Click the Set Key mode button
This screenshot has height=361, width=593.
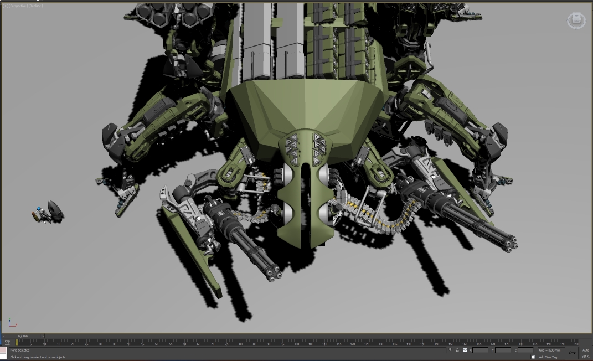pyautogui.click(x=585, y=357)
